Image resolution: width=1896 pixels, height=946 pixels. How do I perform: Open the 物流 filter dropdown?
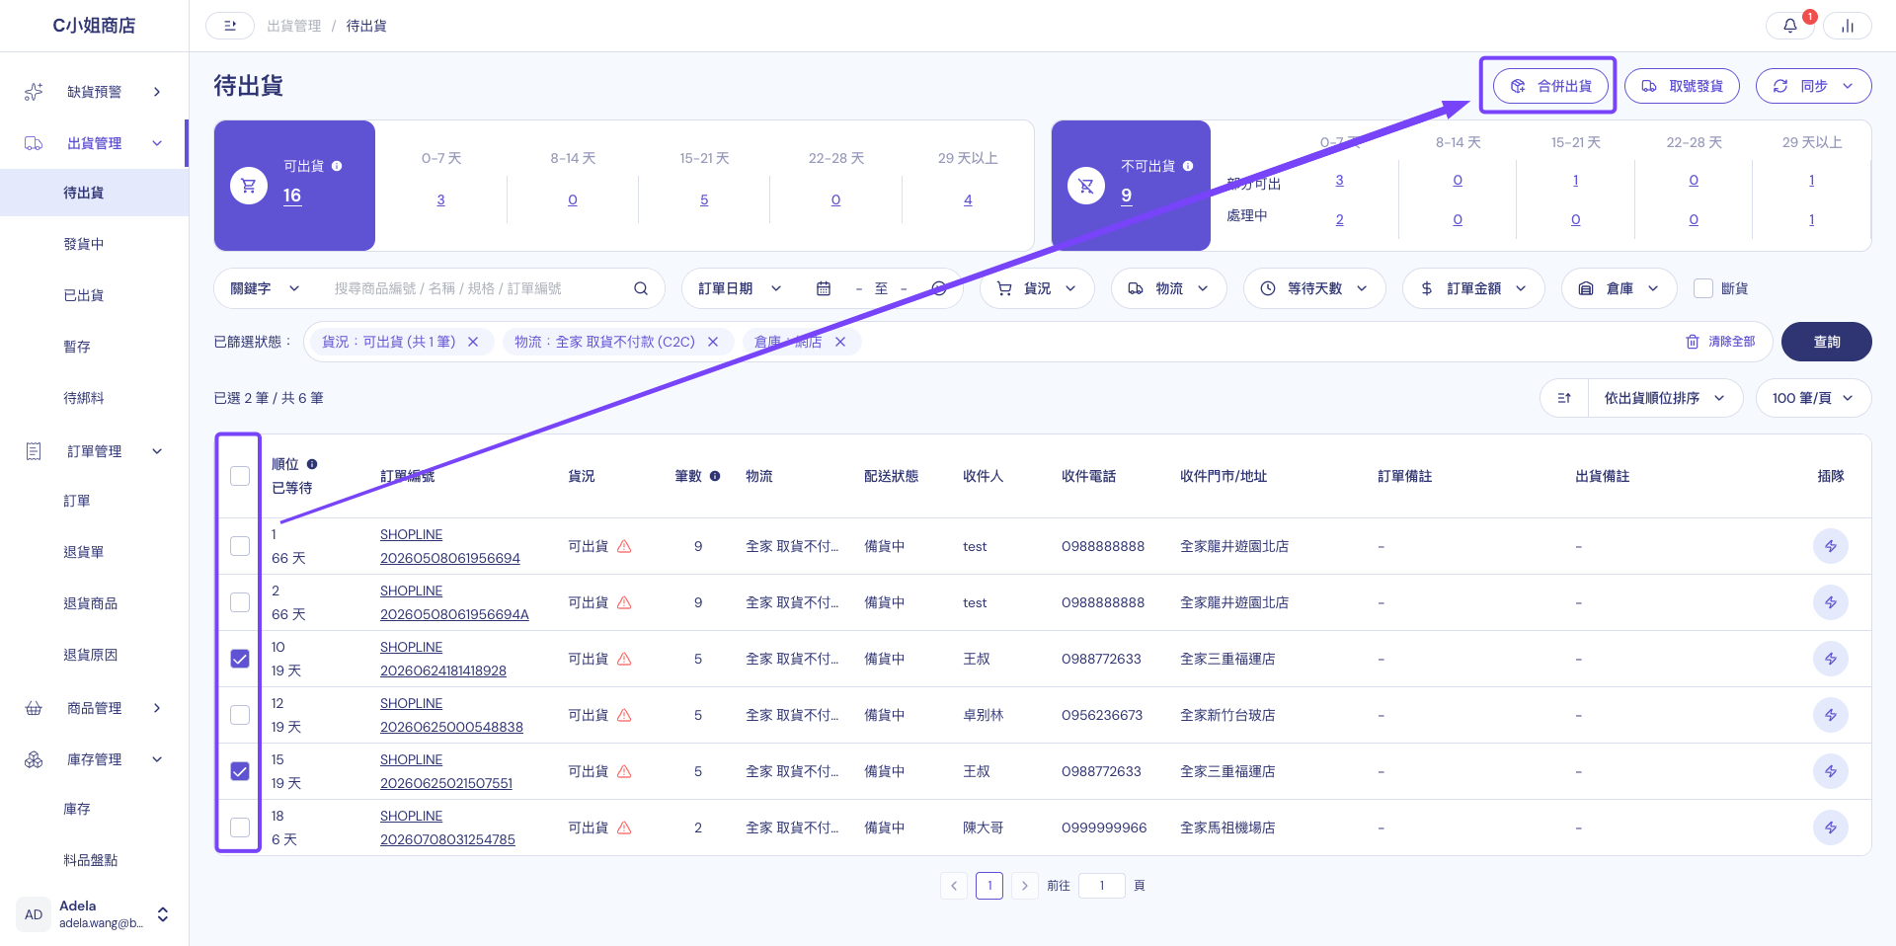tap(1169, 288)
